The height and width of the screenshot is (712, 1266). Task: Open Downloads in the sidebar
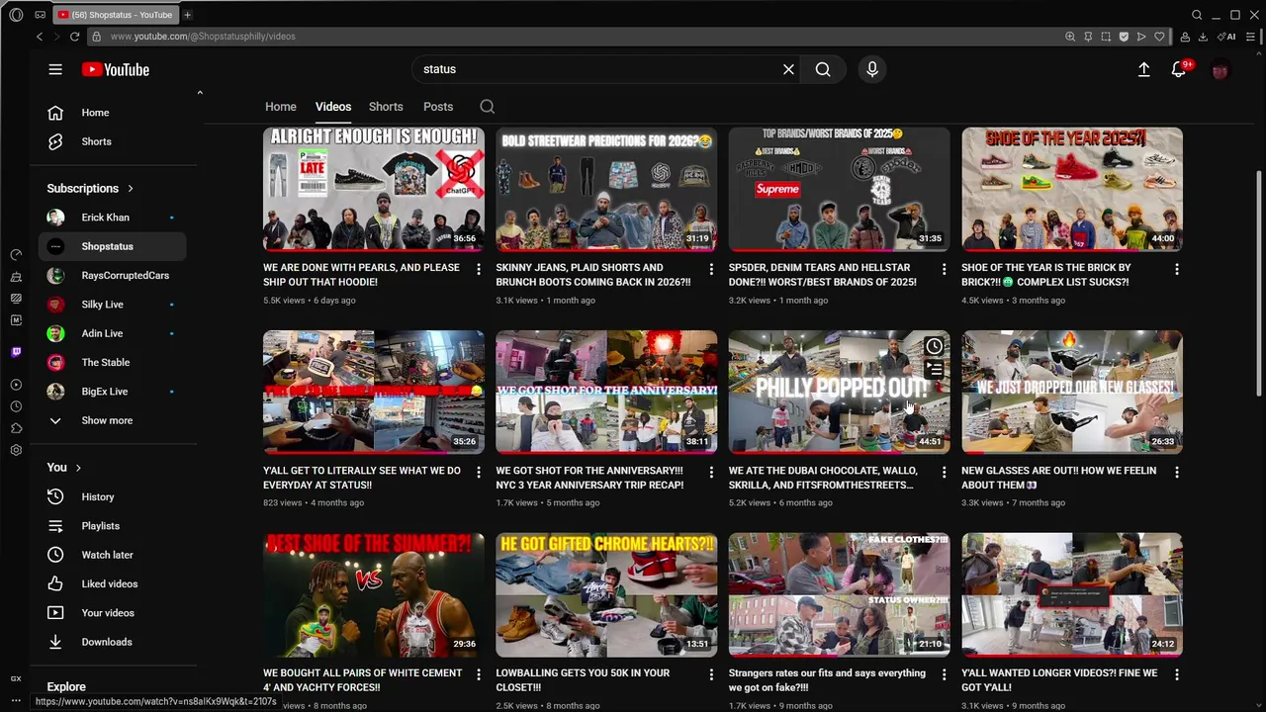[112, 642]
